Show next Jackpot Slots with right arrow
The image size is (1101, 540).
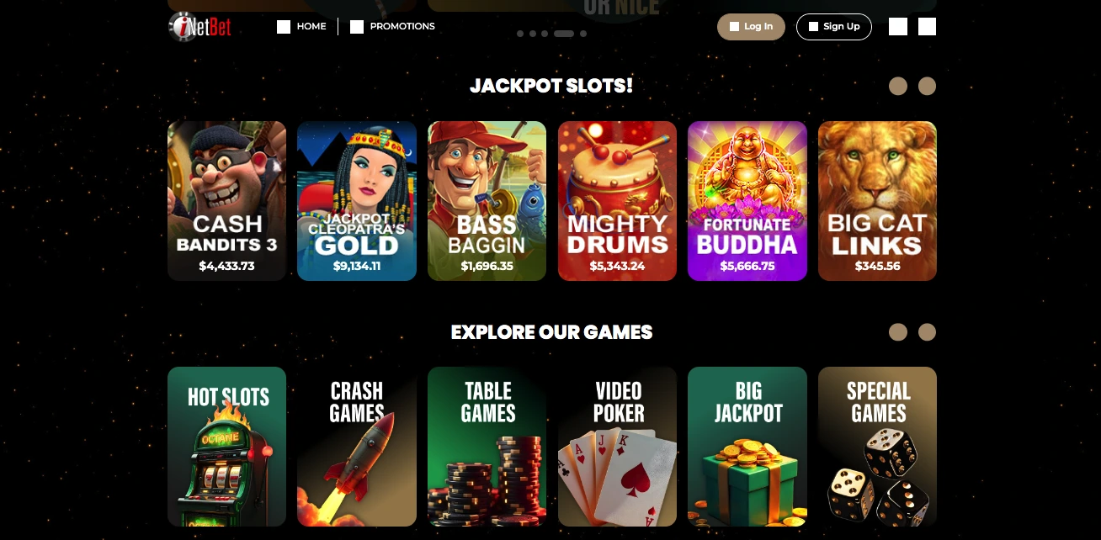coord(927,87)
